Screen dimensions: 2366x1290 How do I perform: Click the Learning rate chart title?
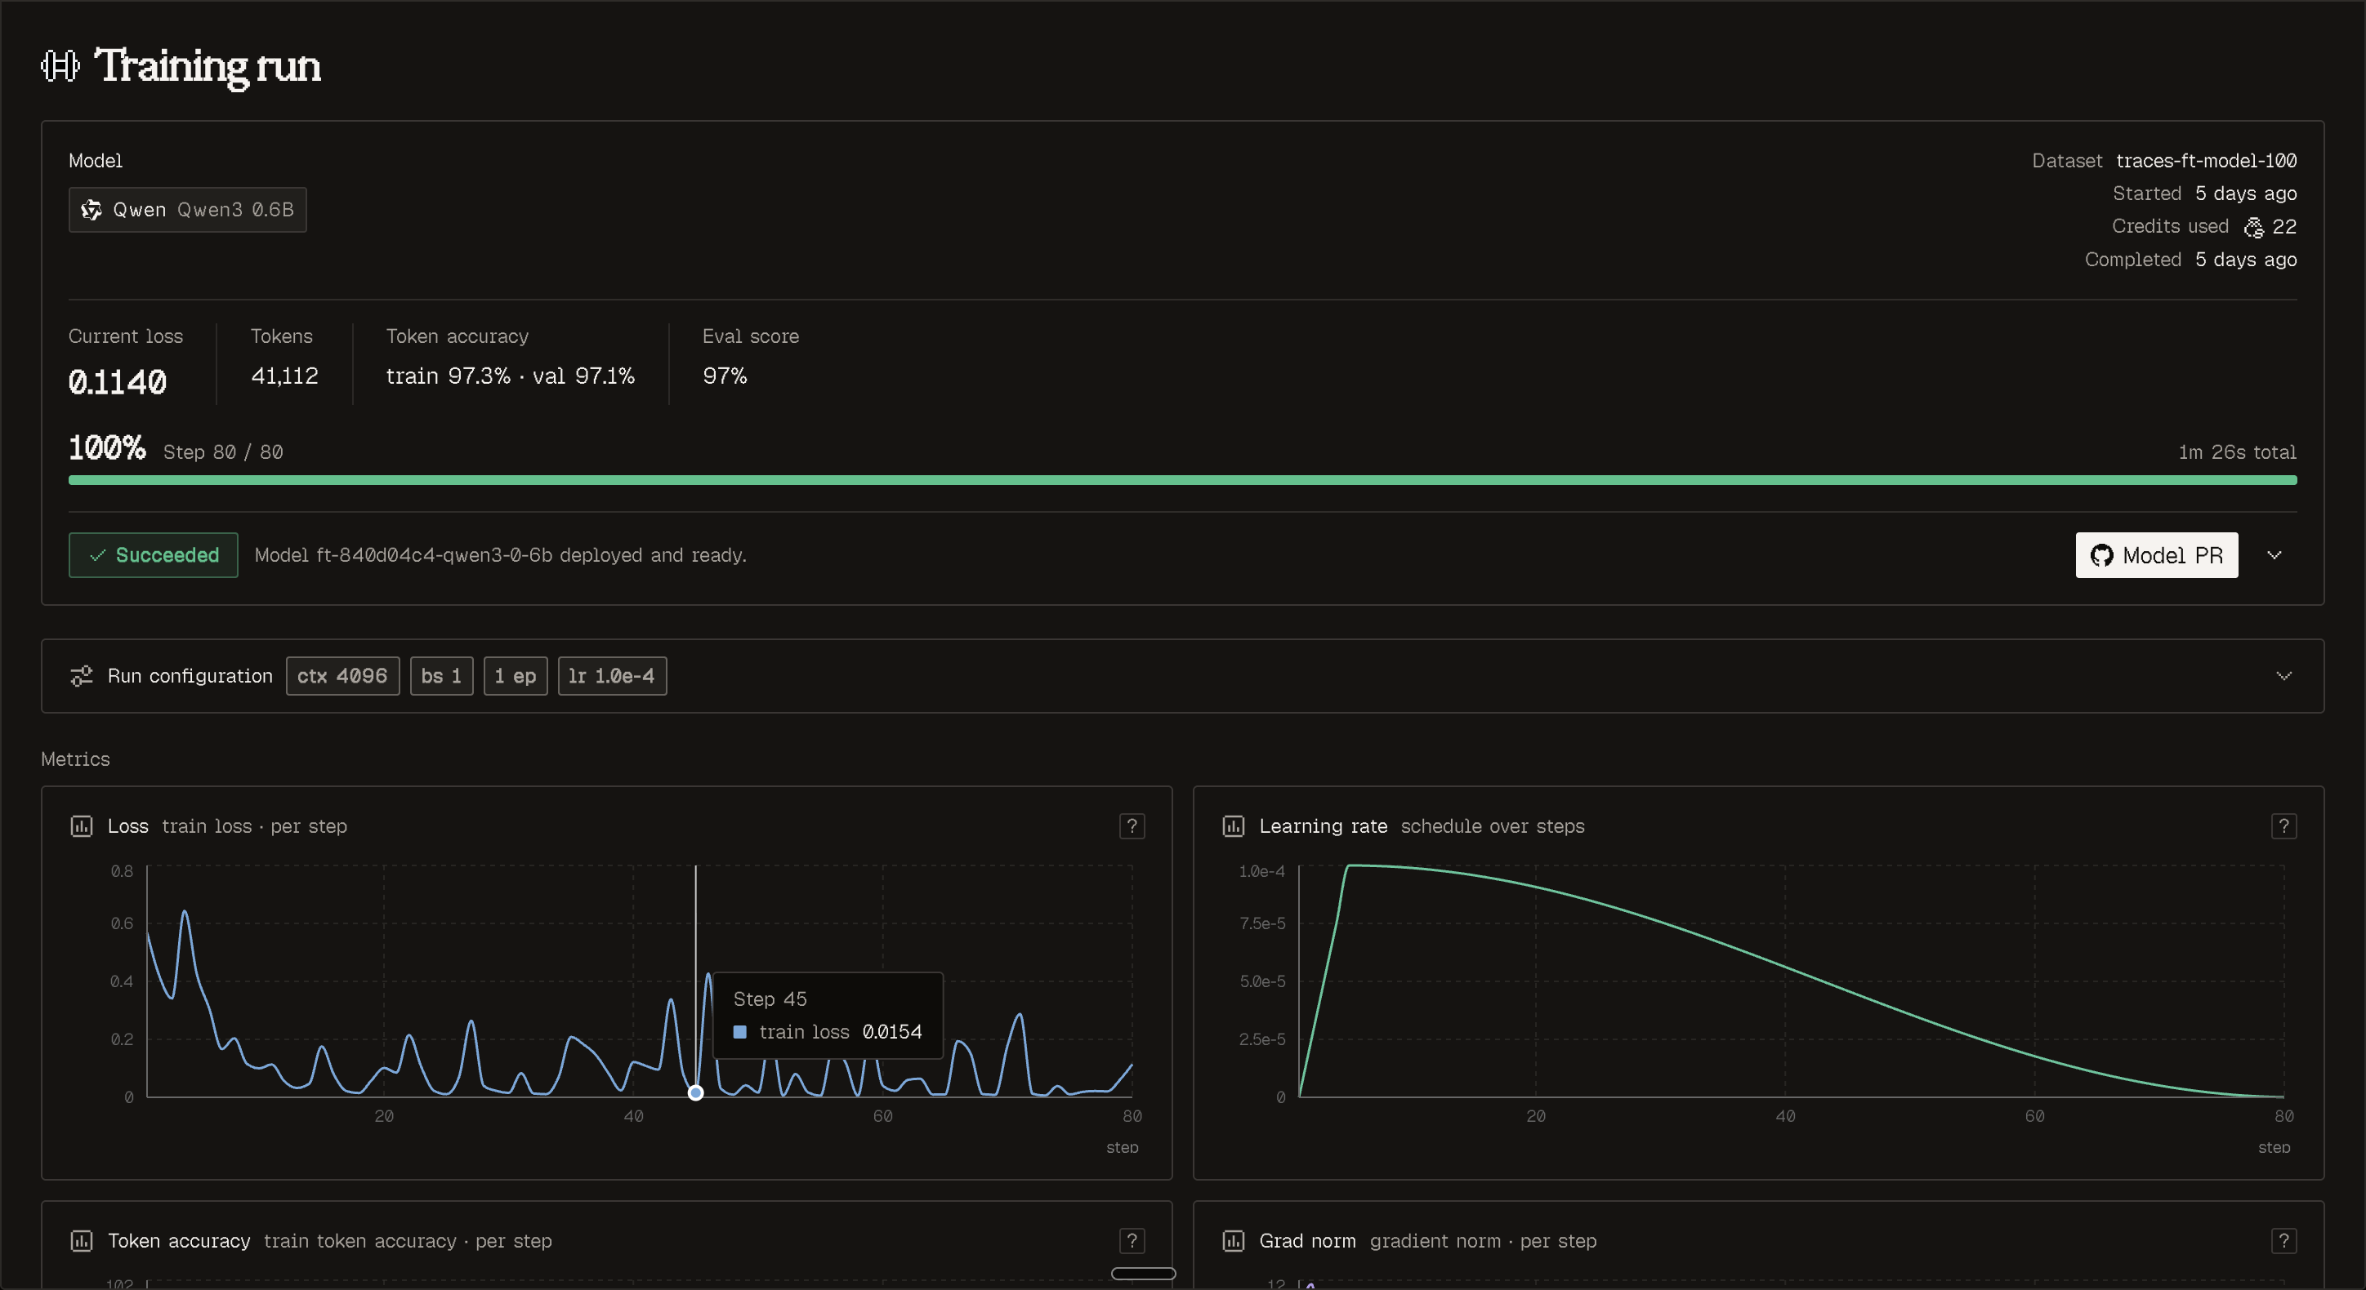click(x=1323, y=826)
